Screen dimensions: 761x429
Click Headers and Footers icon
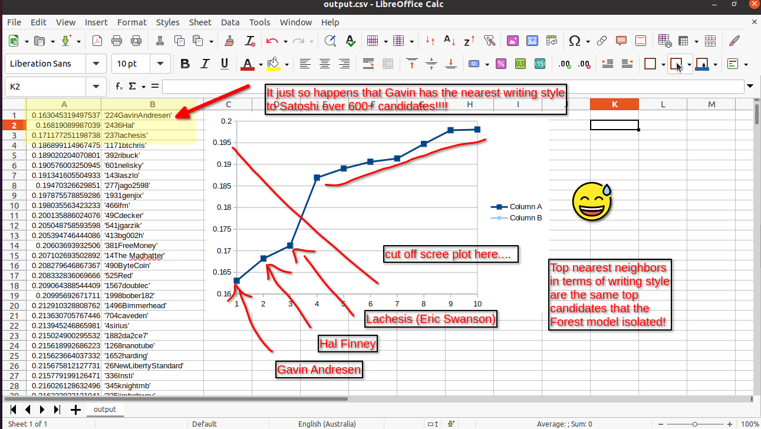641,41
